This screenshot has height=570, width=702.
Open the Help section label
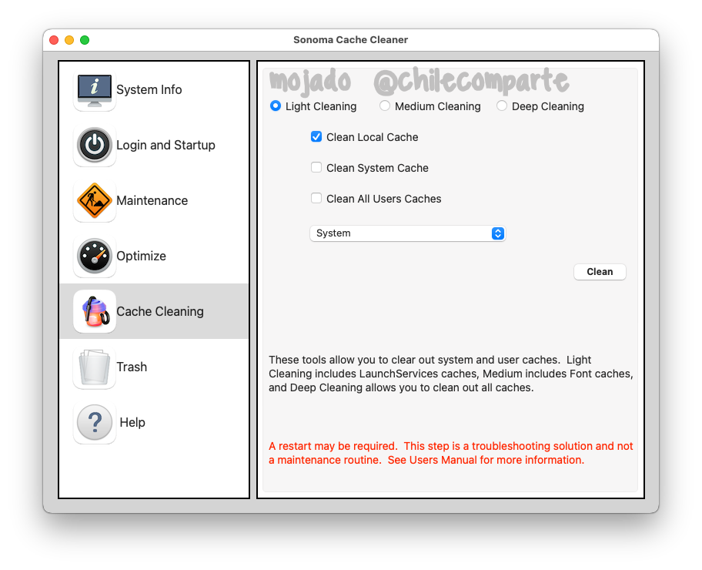pyautogui.click(x=132, y=422)
